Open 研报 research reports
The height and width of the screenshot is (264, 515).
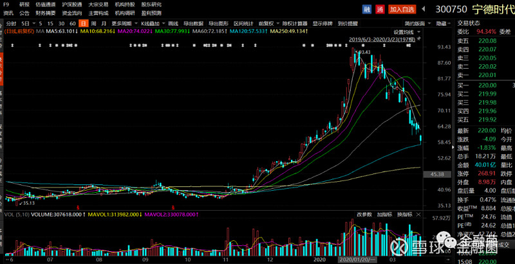[24, 5]
